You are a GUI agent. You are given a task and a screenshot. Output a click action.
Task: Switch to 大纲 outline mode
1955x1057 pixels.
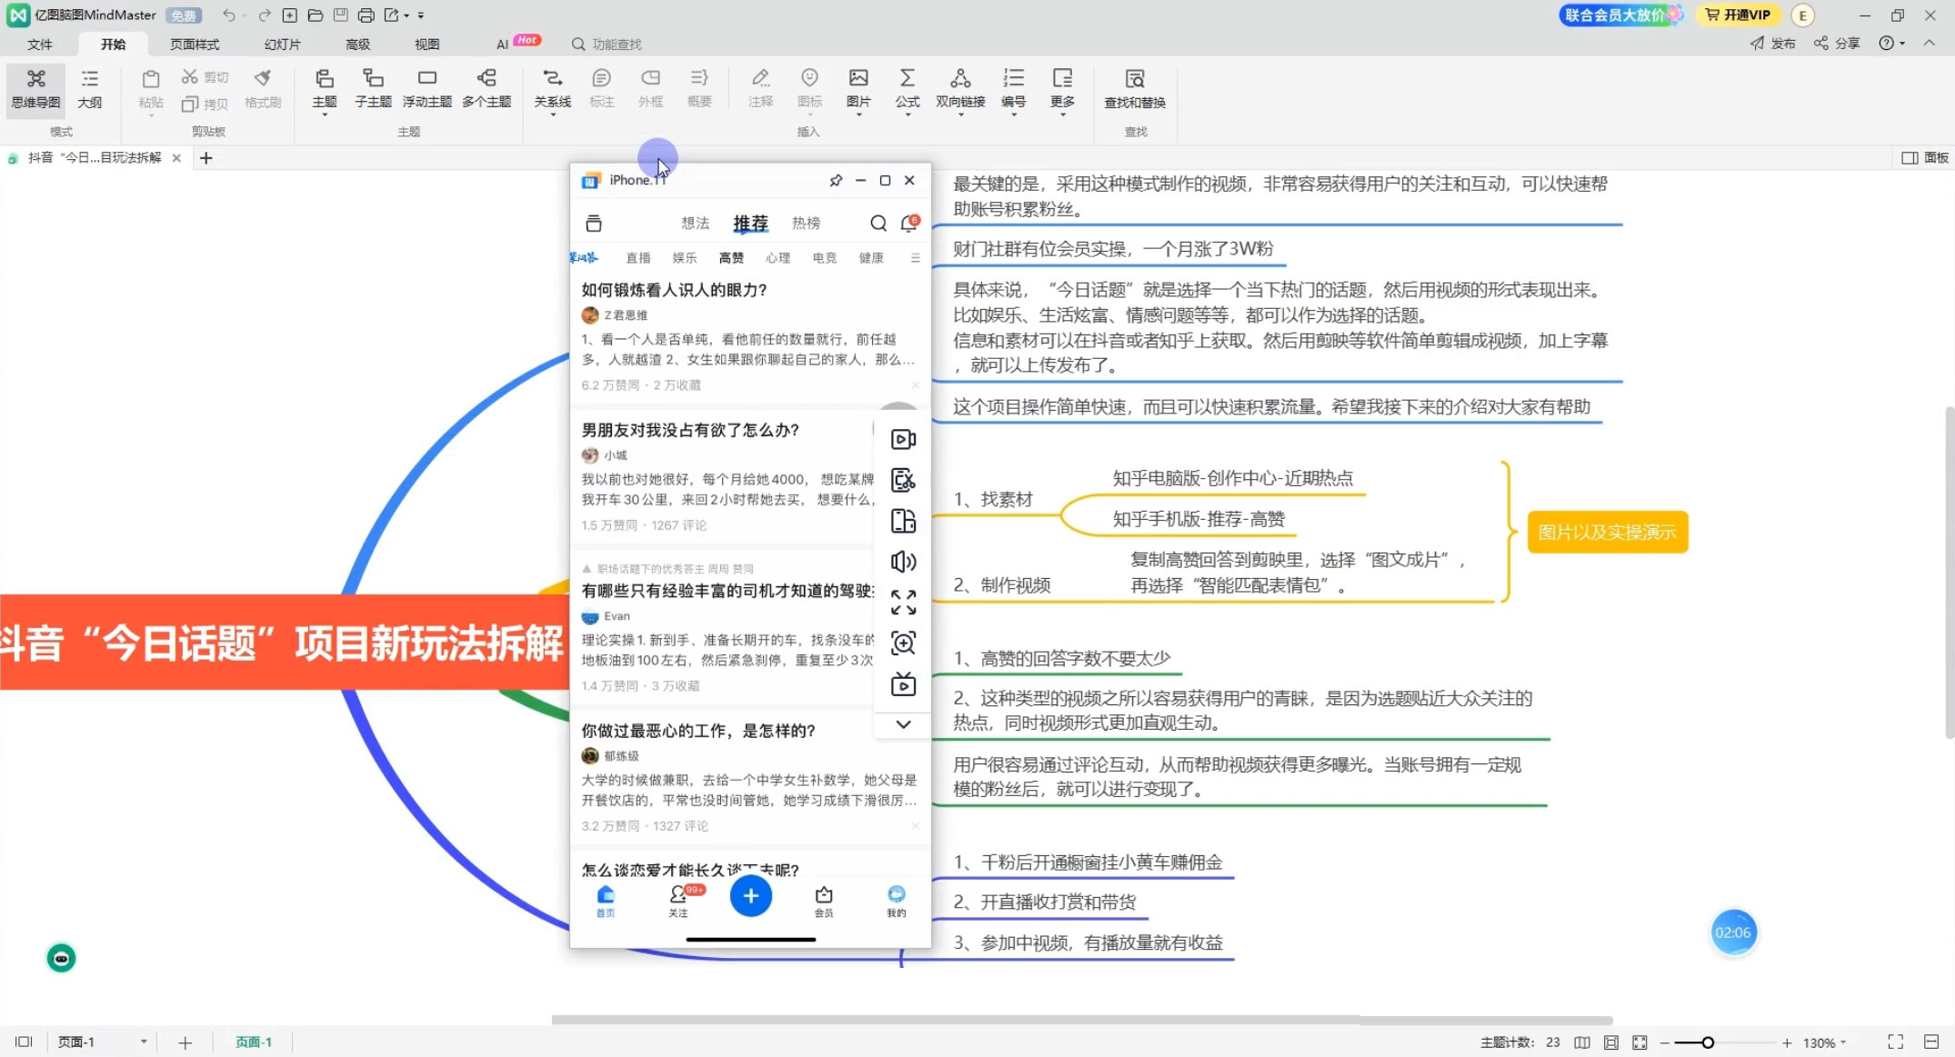click(90, 89)
